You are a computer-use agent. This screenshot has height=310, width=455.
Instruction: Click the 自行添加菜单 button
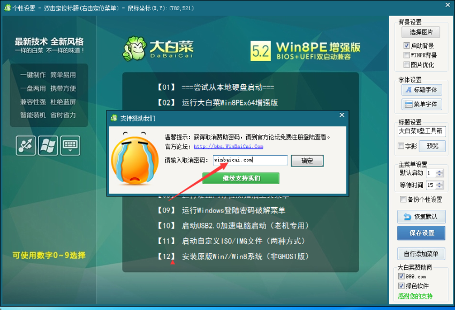pyautogui.click(x=421, y=254)
